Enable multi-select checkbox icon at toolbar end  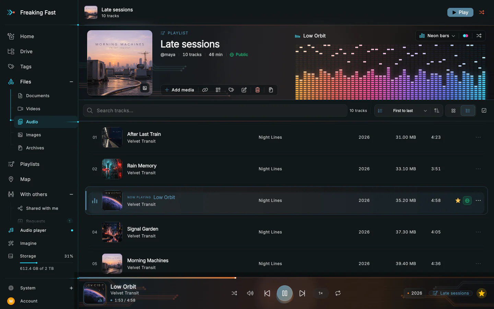(x=484, y=111)
